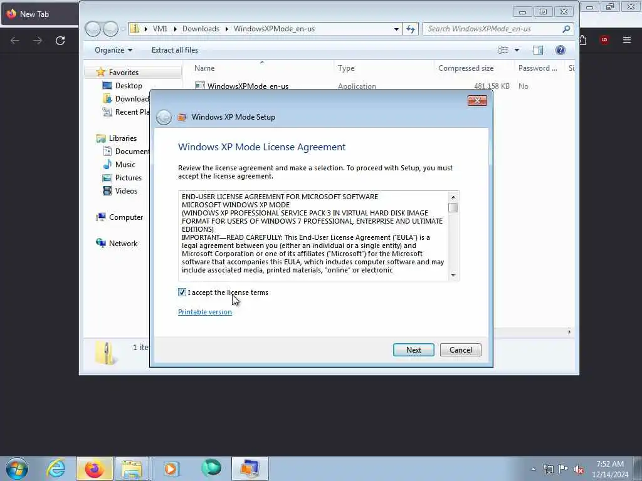
Task: Toggle the preview pane icon
Action: pos(537,50)
